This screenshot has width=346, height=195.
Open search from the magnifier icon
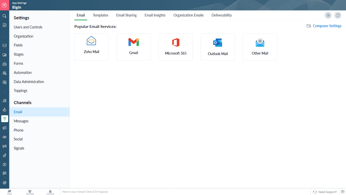[x=4, y=16]
